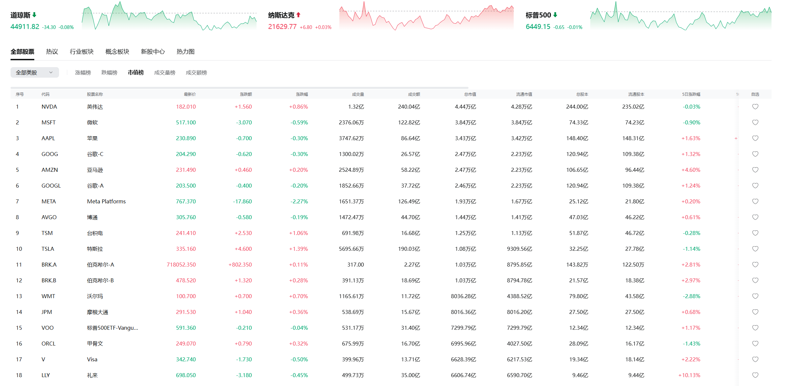Open stock name 沃尔玛
This screenshot has height=386, width=787.
click(x=95, y=296)
